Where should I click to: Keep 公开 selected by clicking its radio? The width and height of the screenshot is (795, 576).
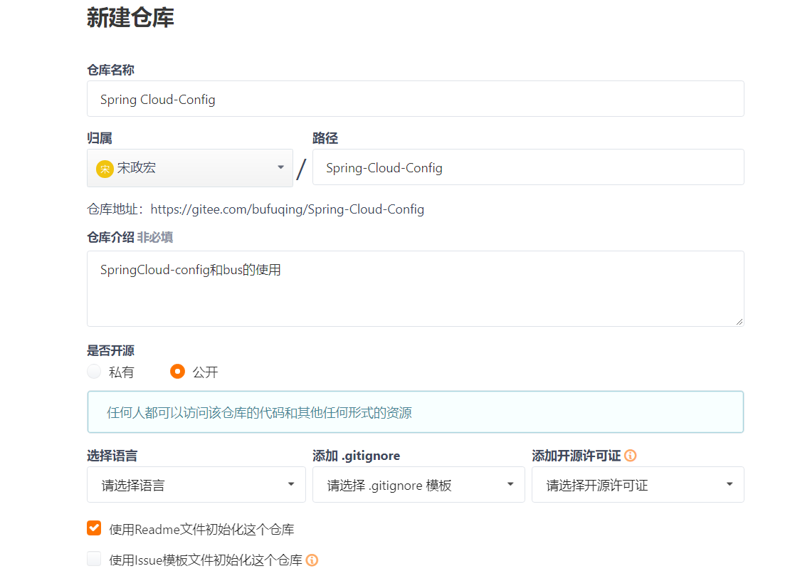coord(177,372)
